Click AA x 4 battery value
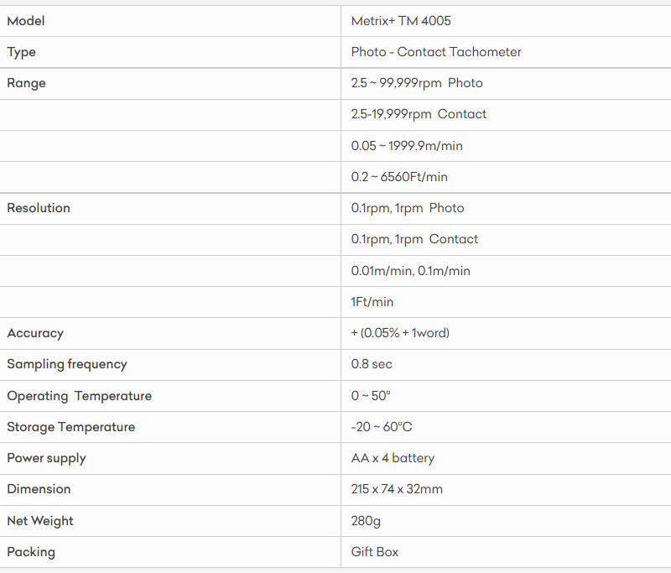 click(x=393, y=458)
